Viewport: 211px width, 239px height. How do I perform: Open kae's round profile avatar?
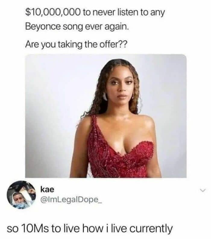tap(21, 195)
